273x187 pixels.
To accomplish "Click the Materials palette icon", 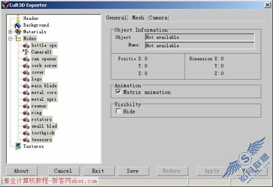I will [x=18, y=32].
